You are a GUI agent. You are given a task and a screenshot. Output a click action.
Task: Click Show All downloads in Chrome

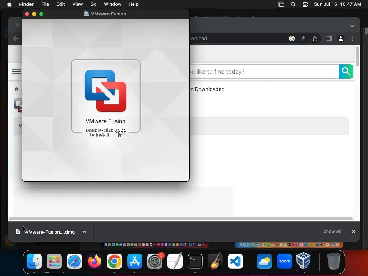click(332, 231)
